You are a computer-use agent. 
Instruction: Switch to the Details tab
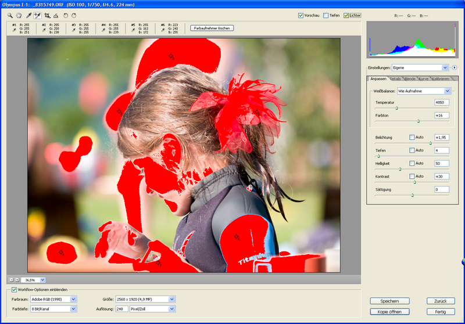tap(395, 79)
